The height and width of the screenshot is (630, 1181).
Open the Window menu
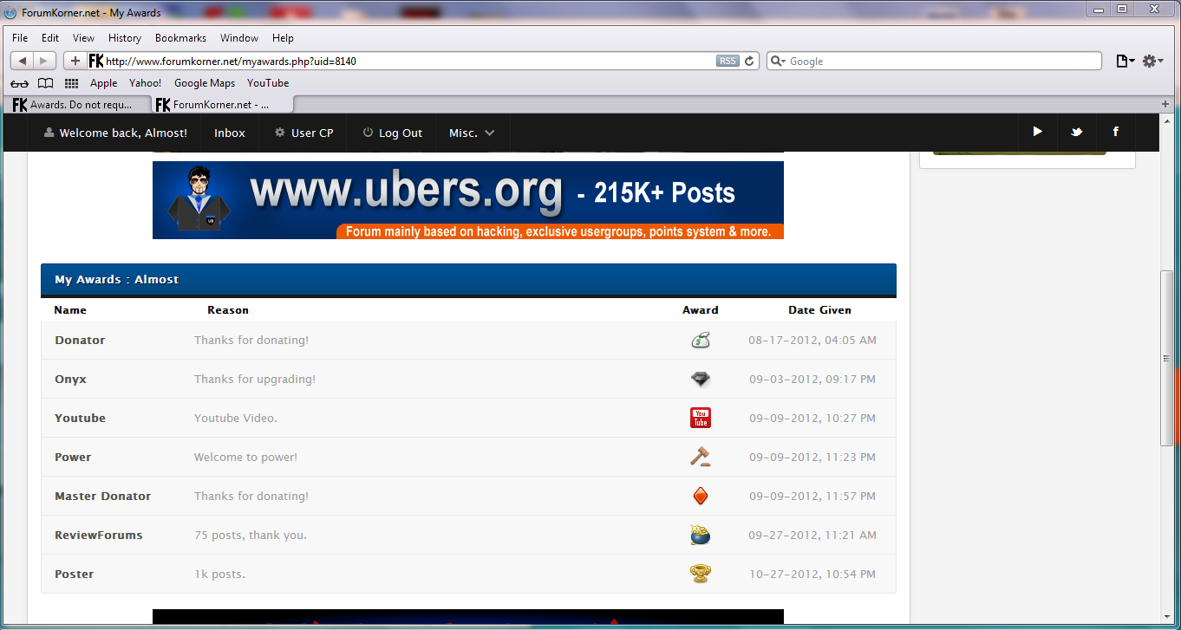[x=239, y=38]
